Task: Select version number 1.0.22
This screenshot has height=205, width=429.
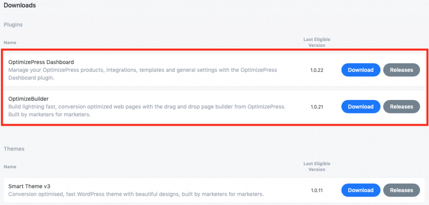Action: coord(317,70)
